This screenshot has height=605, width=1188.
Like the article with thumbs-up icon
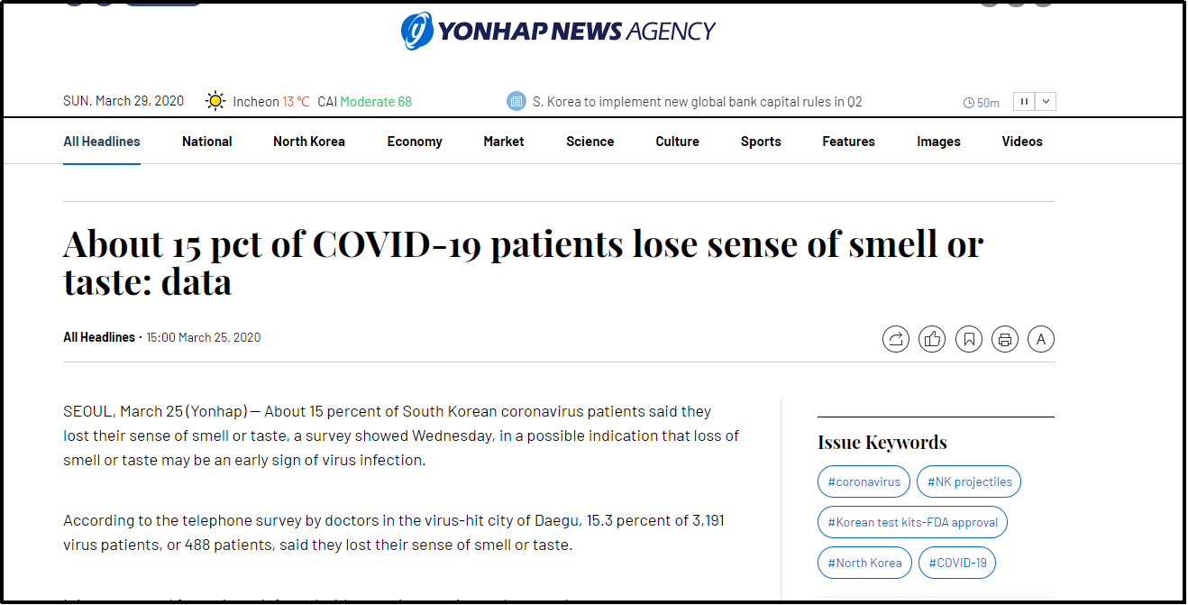coord(932,339)
